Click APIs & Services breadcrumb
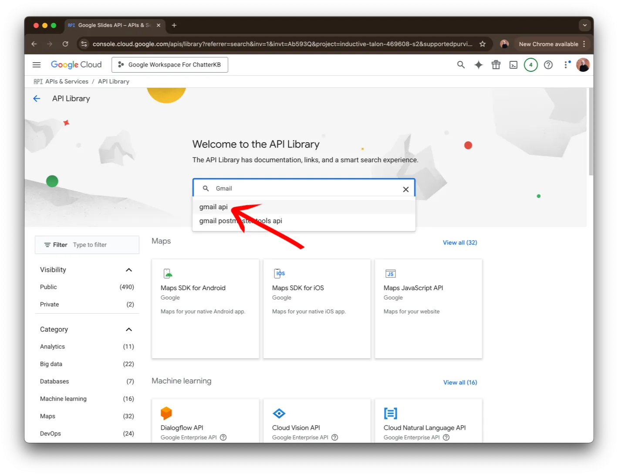The image size is (618, 475). 67,82
